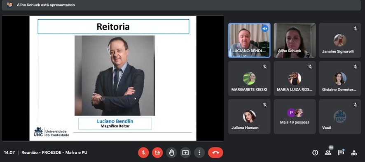Open the three-dot more options menu
The image size is (365, 162).
199,153
